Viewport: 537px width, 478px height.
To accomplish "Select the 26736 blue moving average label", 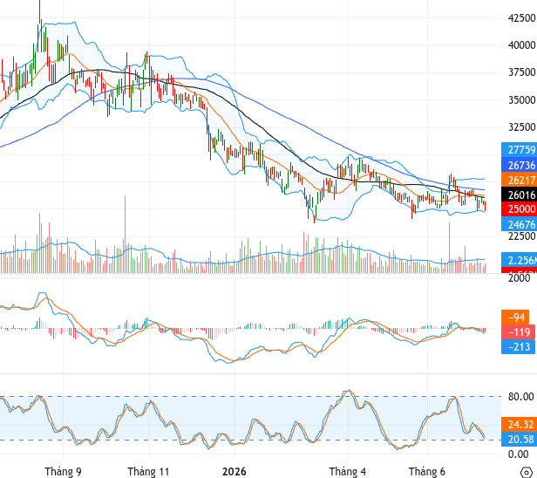I will coord(520,165).
